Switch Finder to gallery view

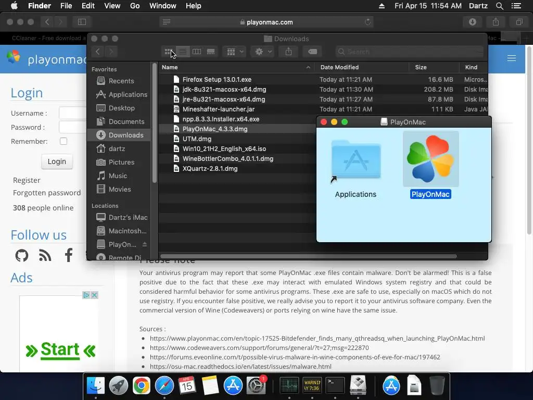pos(211,52)
